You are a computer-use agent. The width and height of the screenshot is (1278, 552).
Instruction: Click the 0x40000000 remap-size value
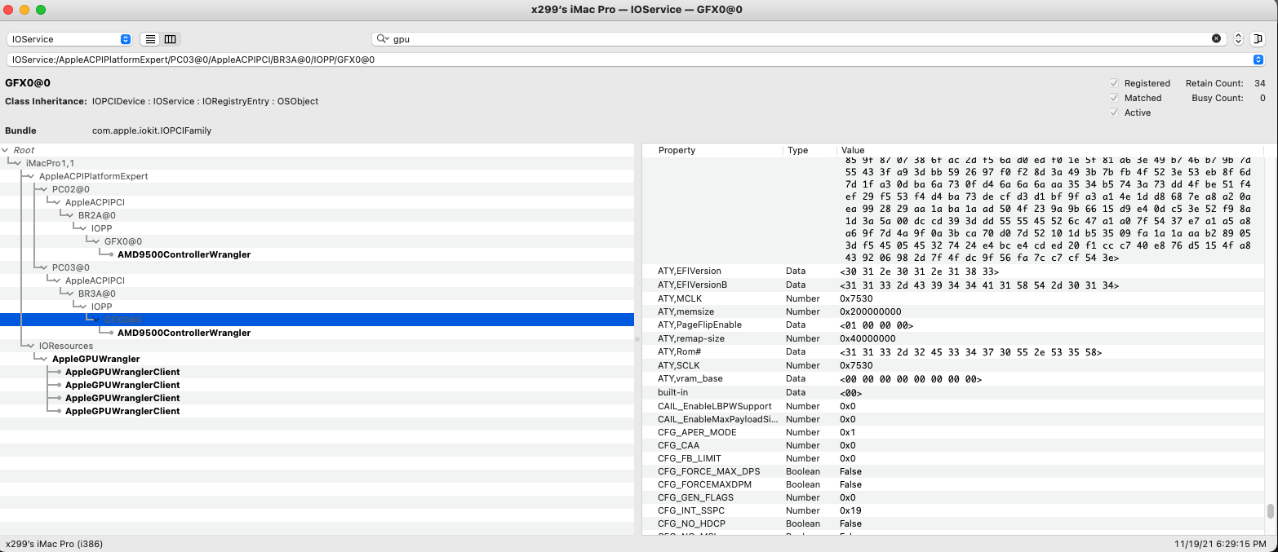[x=868, y=338]
